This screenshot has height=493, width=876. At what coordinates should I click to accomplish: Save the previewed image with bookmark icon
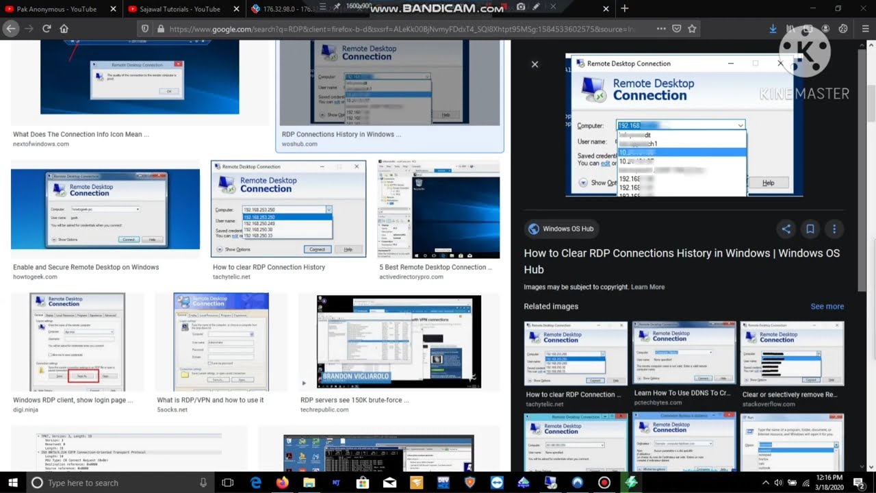click(x=810, y=229)
